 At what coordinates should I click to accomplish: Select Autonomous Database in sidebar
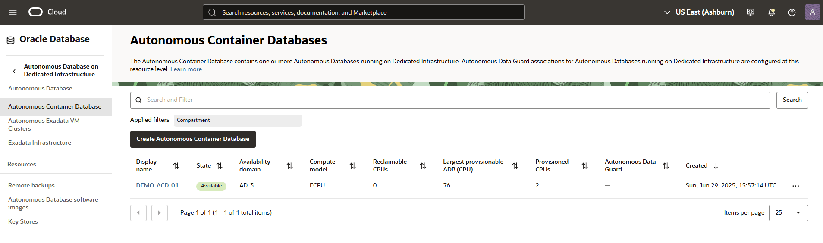coord(40,88)
